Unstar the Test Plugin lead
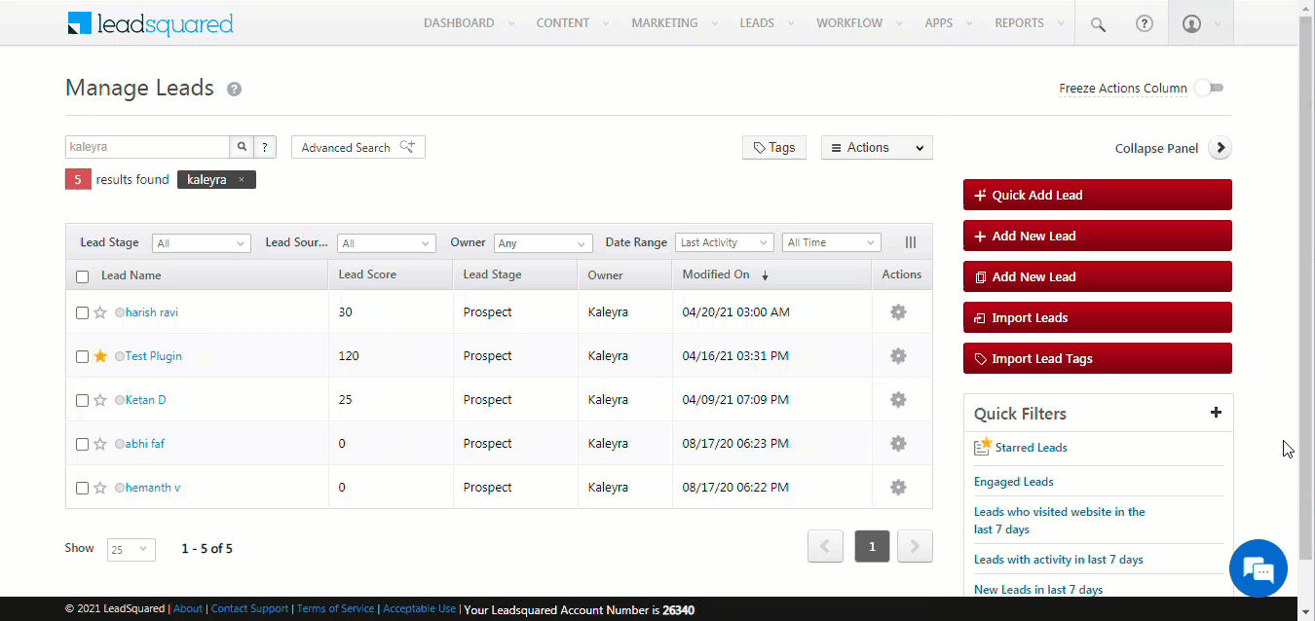The height and width of the screenshot is (621, 1315). click(100, 356)
